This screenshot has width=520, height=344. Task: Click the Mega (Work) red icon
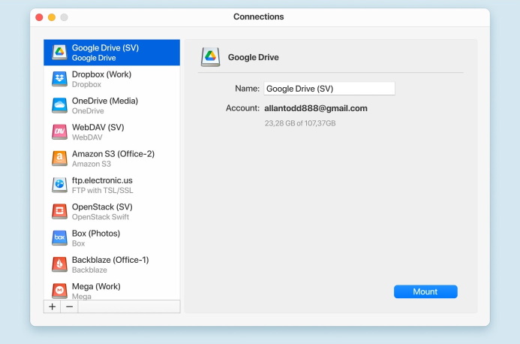59,291
